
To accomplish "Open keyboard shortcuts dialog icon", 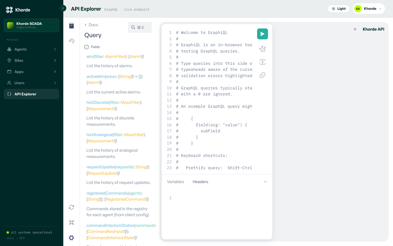I will point(72,222).
